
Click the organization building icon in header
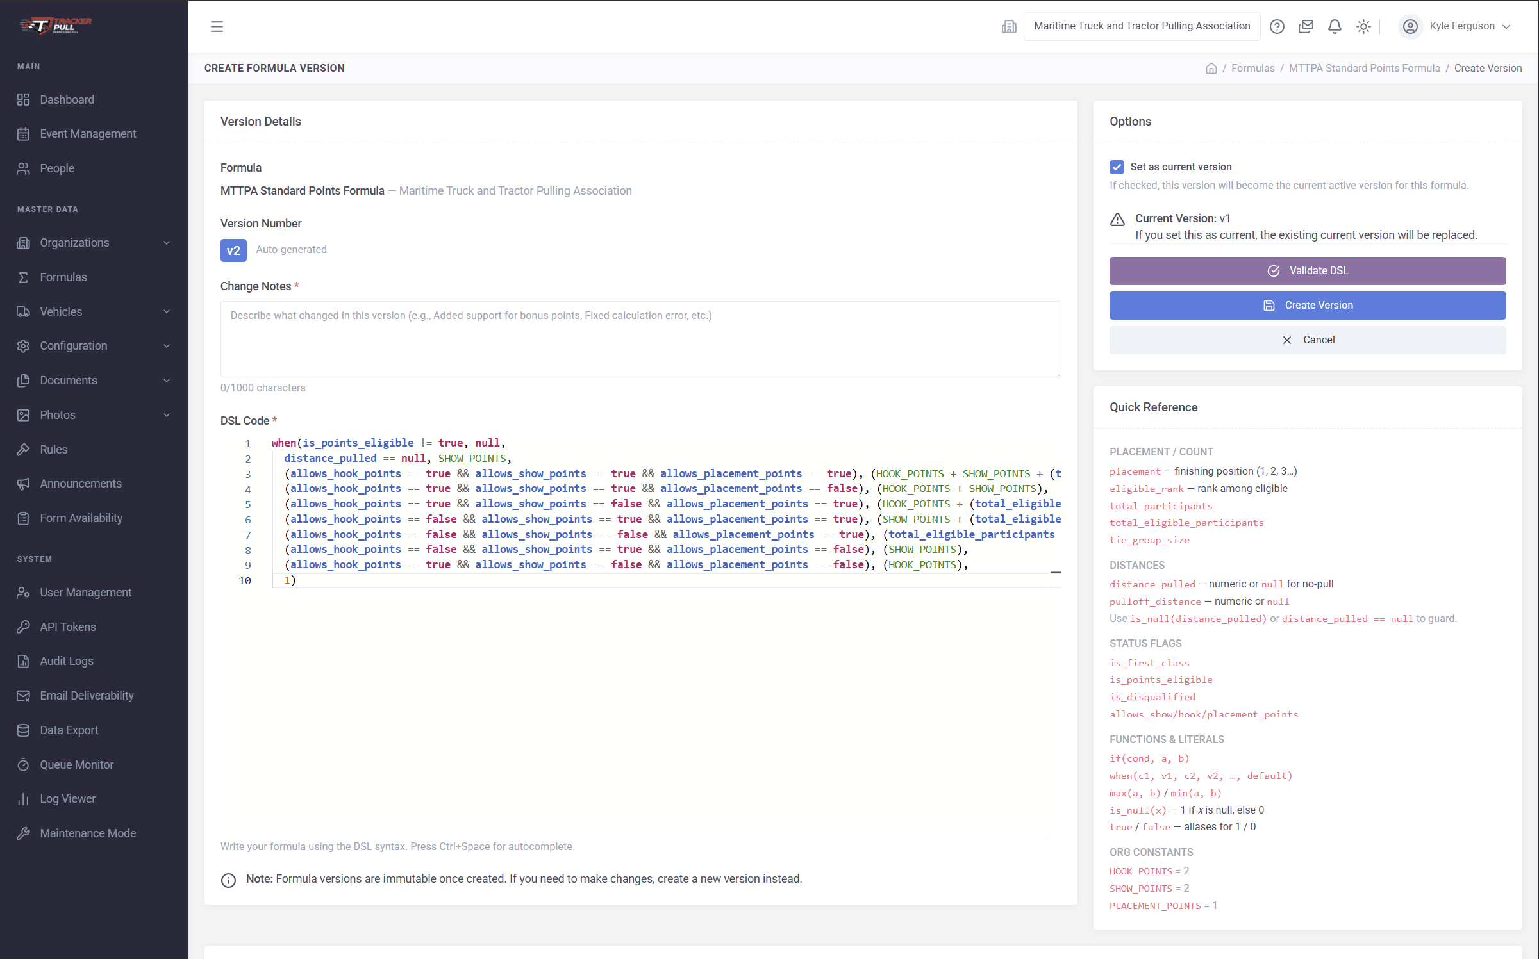click(1009, 26)
